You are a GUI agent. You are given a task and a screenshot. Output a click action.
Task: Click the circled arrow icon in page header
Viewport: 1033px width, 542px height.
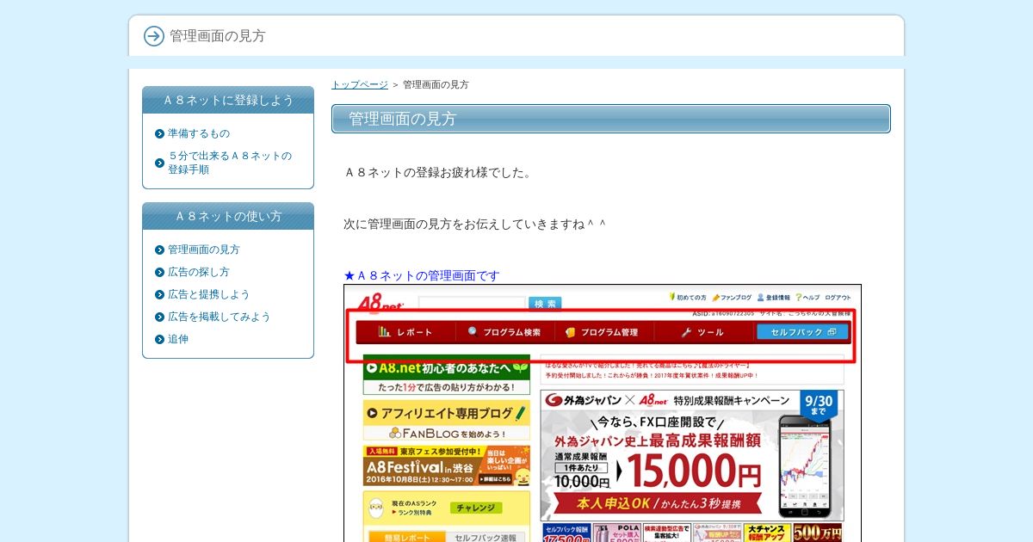click(154, 36)
